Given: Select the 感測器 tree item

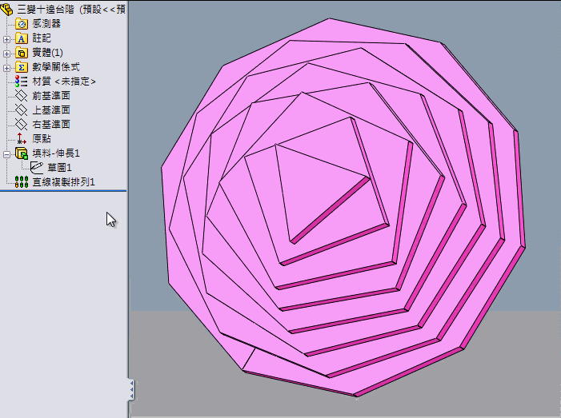Looking at the screenshot, I should (x=46, y=24).
